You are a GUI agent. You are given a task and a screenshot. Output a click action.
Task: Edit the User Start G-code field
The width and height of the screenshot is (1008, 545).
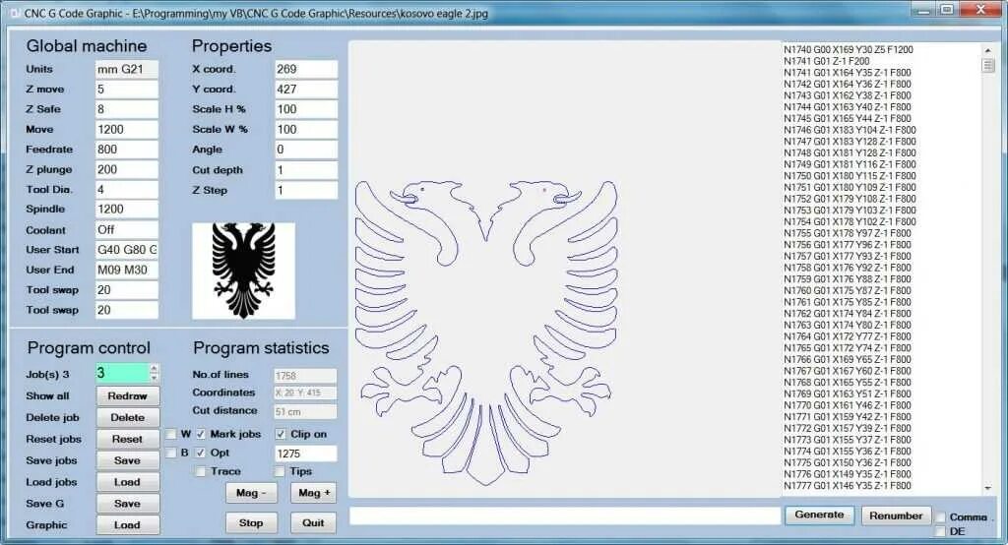[127, 249]
